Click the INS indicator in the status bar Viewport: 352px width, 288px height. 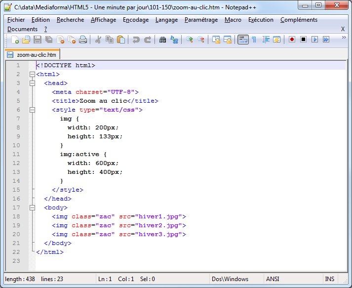tap(329, 279)
